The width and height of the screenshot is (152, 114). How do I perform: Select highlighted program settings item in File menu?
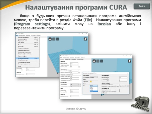coord(28,58)
